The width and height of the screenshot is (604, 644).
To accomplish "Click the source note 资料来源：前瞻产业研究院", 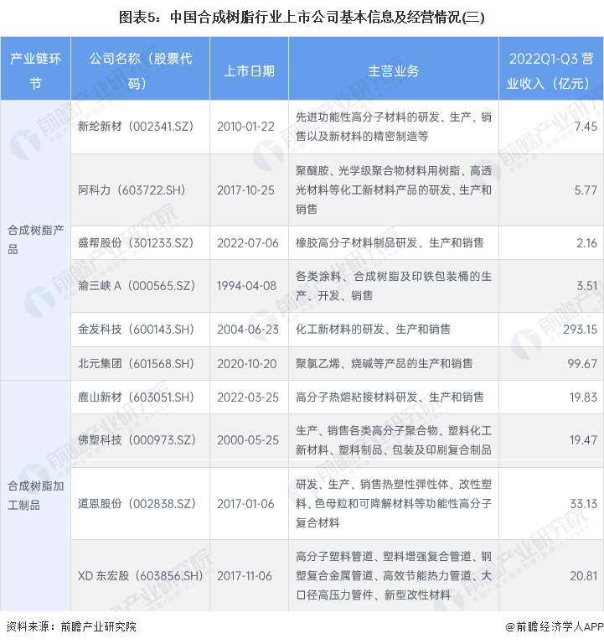I will pyautogui.click(x=71, y=626).
